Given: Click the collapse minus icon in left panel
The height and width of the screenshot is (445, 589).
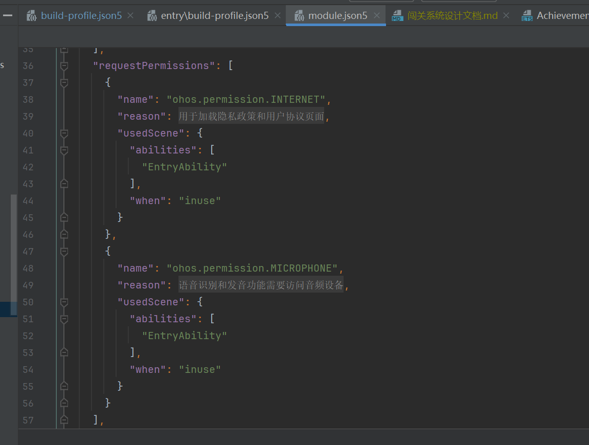Looking at the screenshot, I should [x=8, y=15].
